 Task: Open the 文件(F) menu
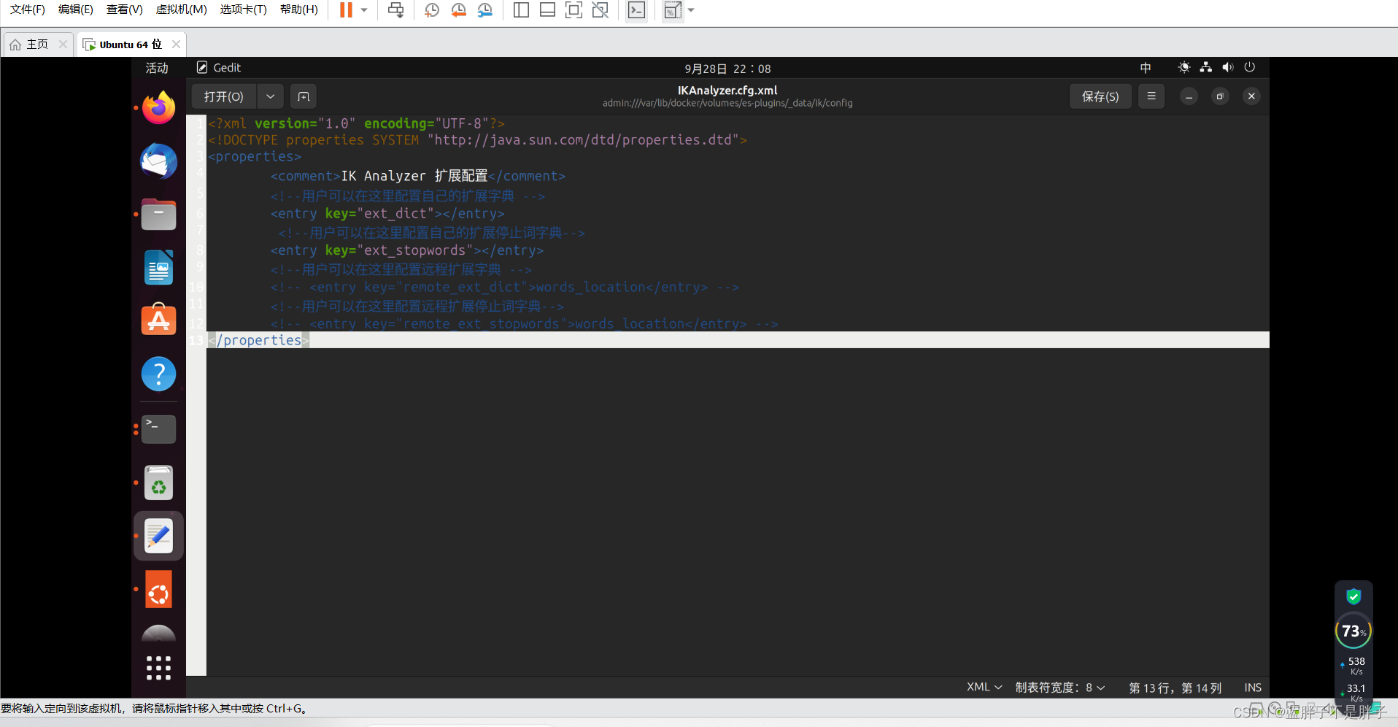tap(28, 9)
